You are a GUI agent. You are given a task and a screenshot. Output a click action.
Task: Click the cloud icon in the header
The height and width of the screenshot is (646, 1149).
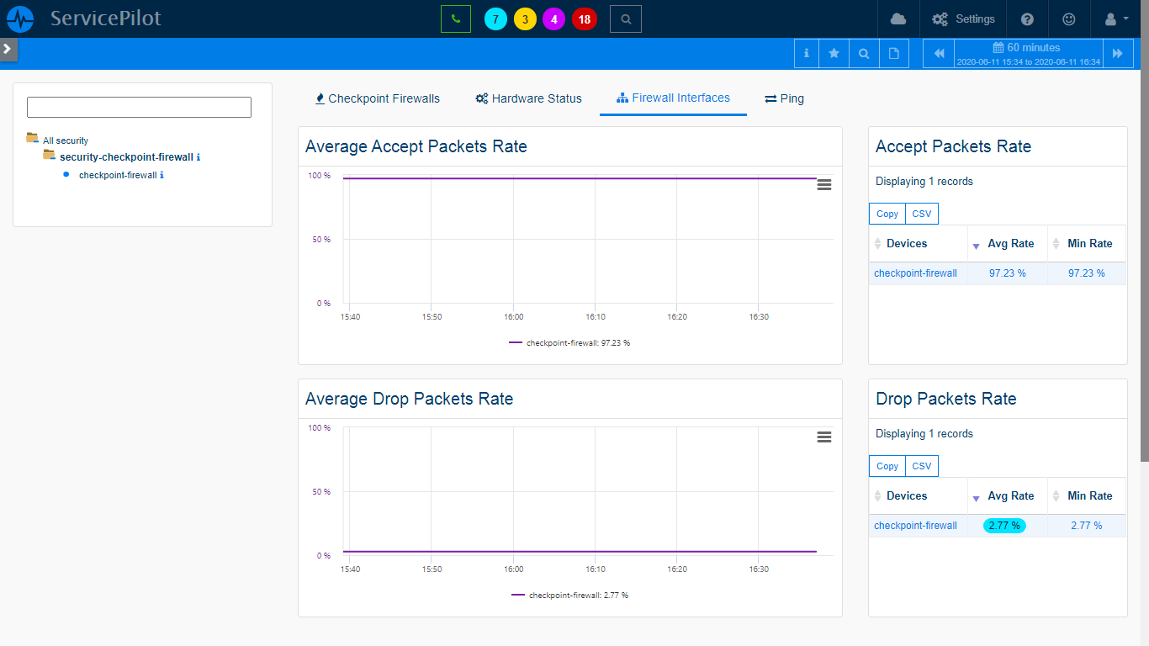898,19
